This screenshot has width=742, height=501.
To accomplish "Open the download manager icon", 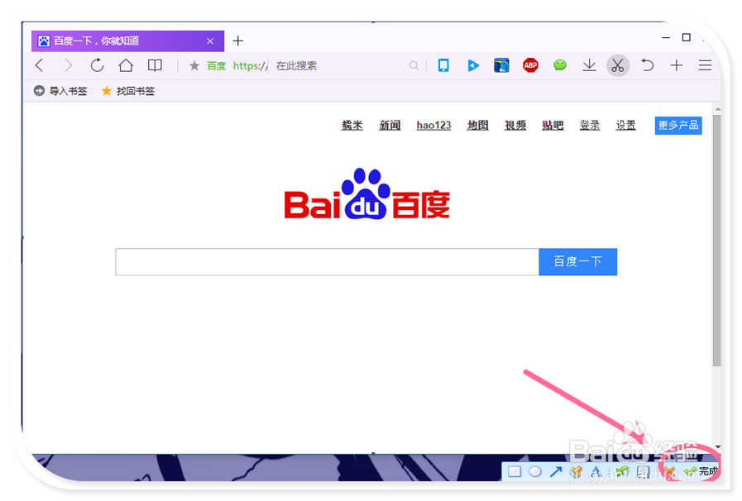I will pos(589,65).
